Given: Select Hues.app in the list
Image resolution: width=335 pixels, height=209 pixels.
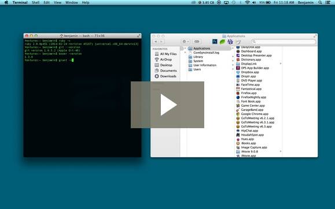Looking at the screenshot, I should click(x=245, y=139).
